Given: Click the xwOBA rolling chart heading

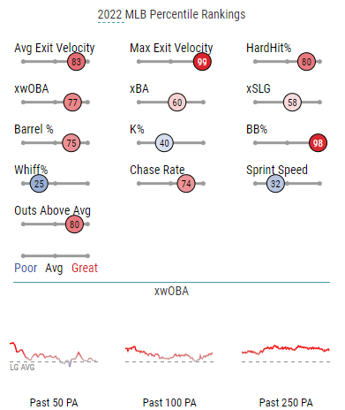Looking at the screenshot, I should (x=171, y=291).
